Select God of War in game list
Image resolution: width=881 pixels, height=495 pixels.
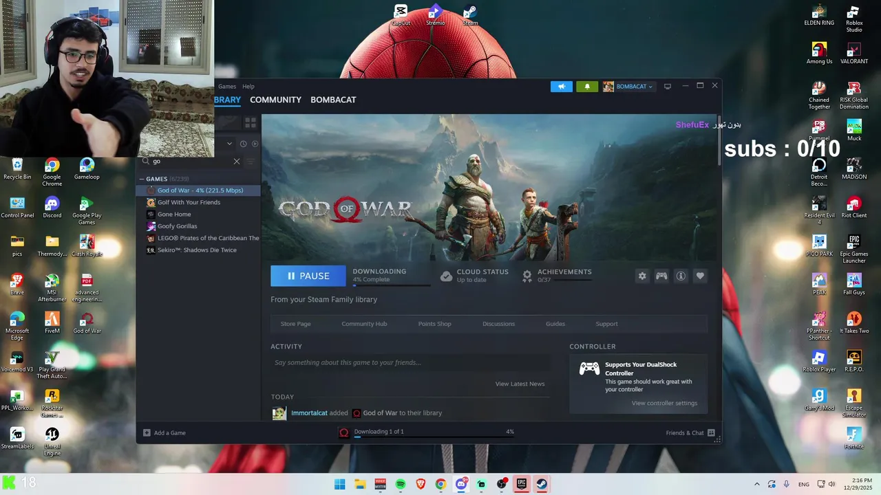click(199, 190)
